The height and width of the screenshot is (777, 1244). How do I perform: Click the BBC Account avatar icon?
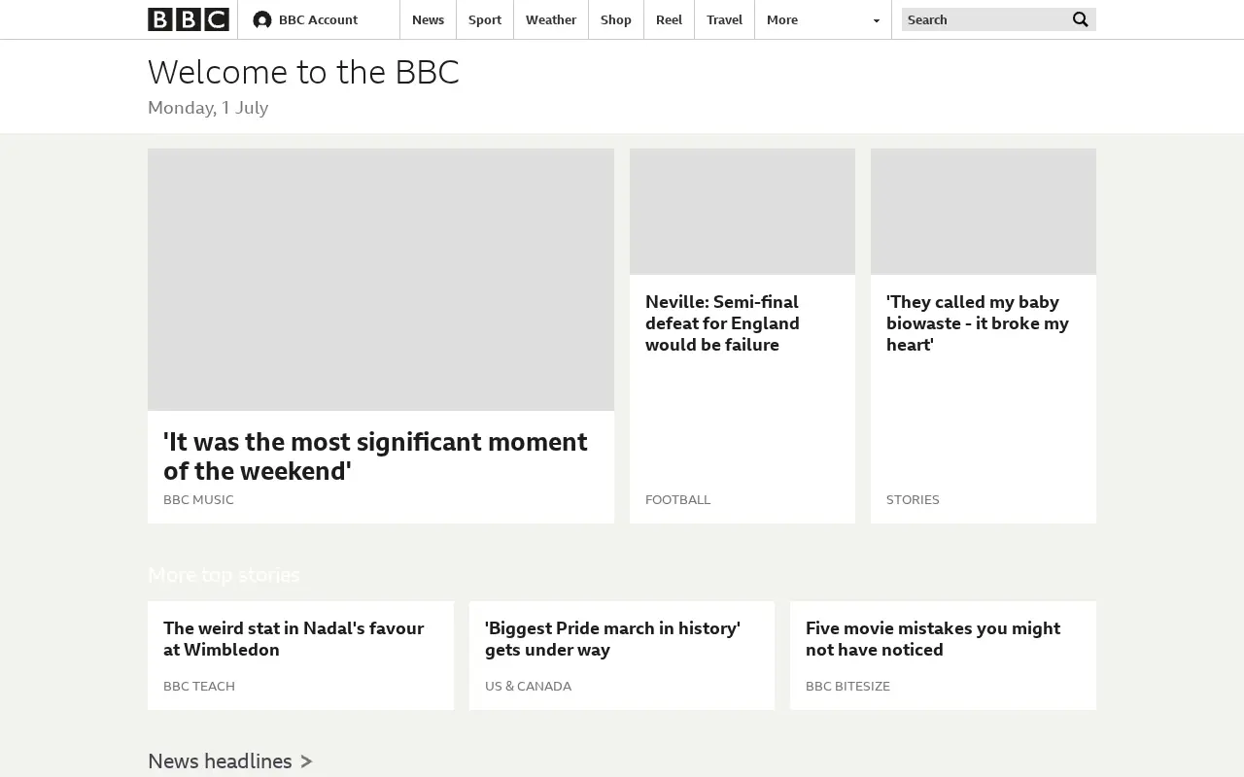click(261, 19)
